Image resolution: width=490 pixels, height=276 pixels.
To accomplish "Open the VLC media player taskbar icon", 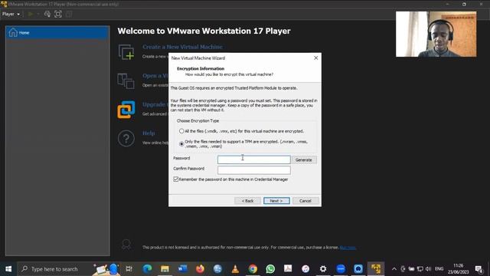I will click(235, 269).
